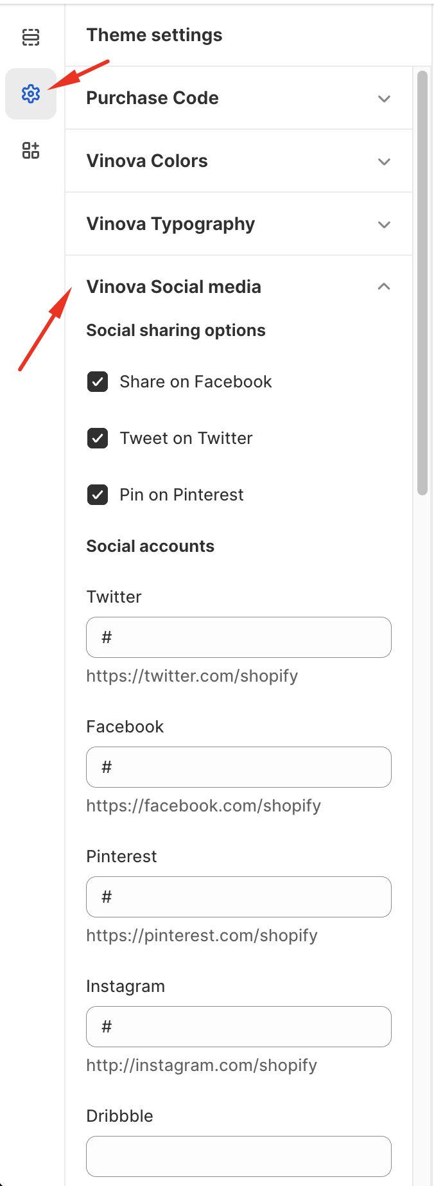Select the Pinterest URL input field
434x1186 pixels.
(x=239, y=897)
